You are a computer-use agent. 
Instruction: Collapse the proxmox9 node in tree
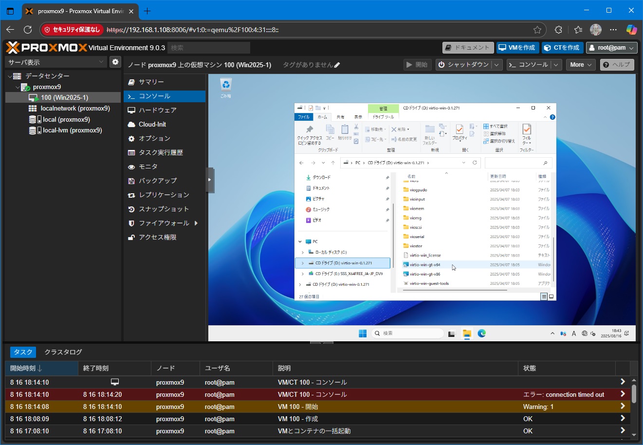(x=18, y=87)
